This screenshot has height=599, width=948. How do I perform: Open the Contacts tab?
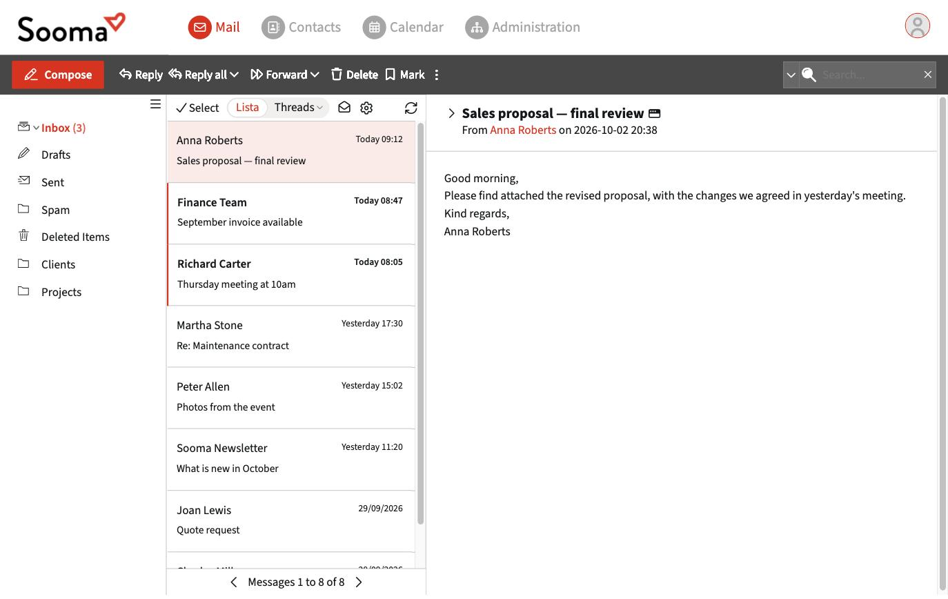click(302, 27)
